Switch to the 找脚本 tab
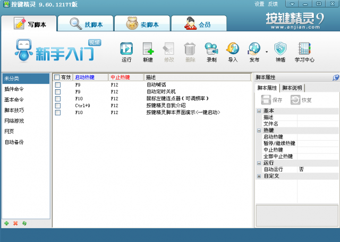Image resolution: width=340 pixels, height=242 pixels. click(86, 23)
